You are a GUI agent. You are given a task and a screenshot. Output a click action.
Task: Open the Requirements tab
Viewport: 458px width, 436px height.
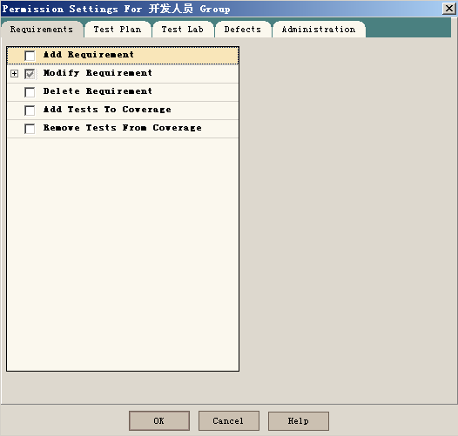42,30
